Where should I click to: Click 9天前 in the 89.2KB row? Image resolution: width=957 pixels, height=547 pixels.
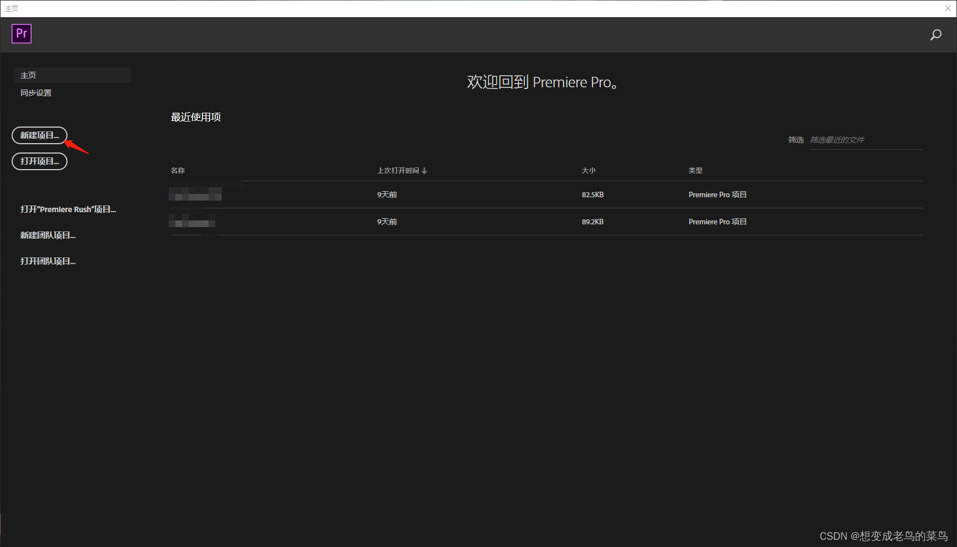[387, 222]
